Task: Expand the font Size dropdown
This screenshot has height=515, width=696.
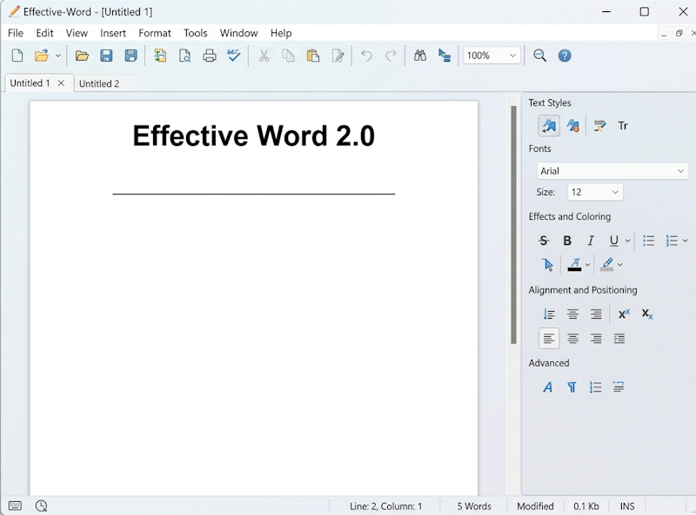Action: 595,192
